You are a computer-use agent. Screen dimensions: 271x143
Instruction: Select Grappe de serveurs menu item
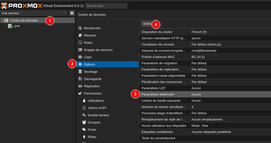(98, 50)
